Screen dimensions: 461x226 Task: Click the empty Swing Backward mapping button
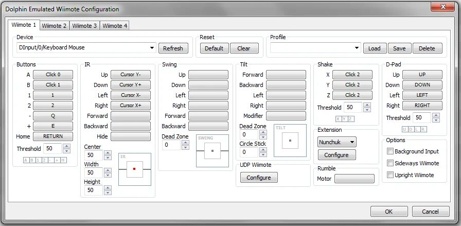pyautogui.click(x=208, y=126)
